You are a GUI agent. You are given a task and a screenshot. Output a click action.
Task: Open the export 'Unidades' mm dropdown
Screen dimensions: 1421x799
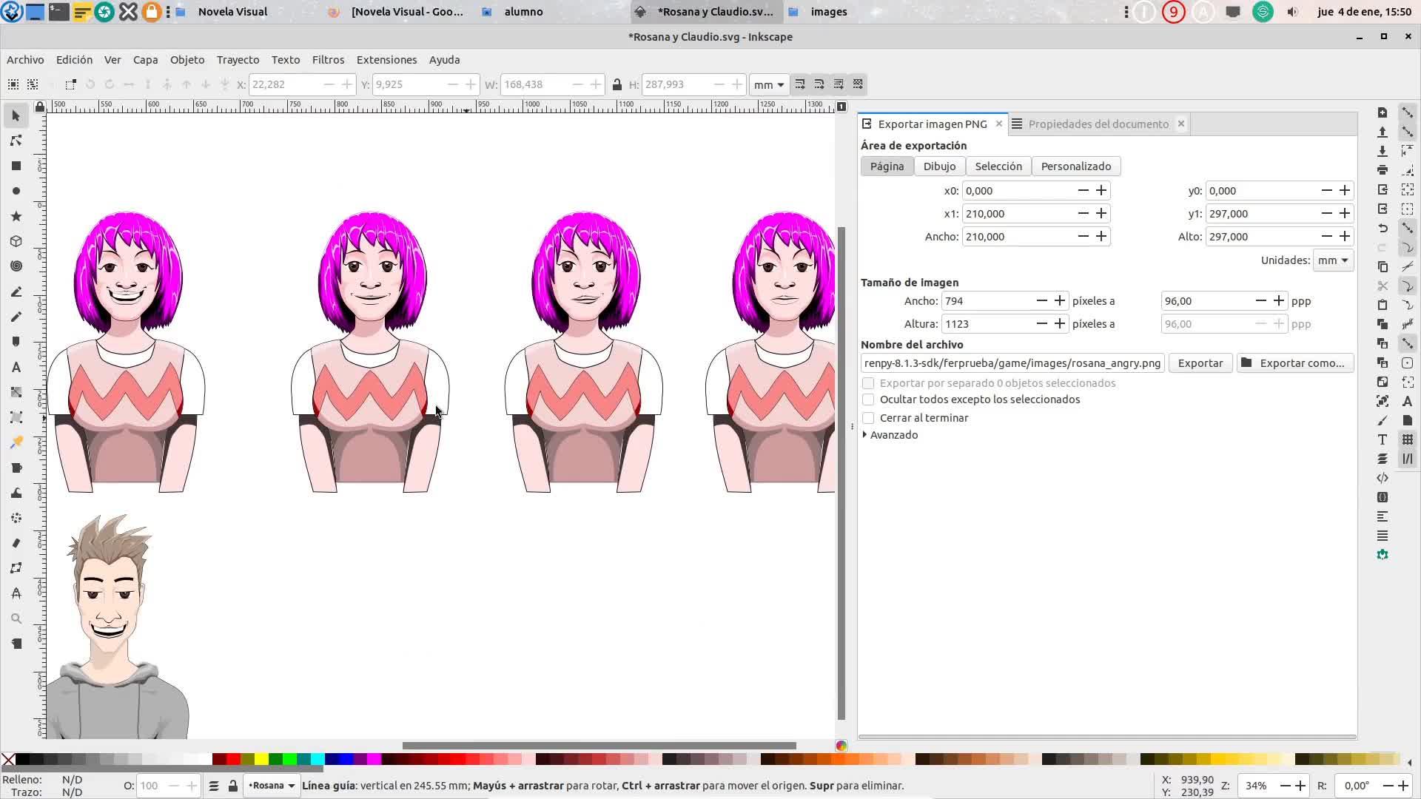pos(1333,260)
